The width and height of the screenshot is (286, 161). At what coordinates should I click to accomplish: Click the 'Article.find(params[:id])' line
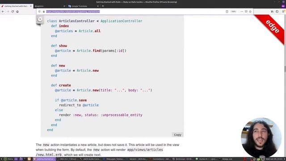pos(91,51)
